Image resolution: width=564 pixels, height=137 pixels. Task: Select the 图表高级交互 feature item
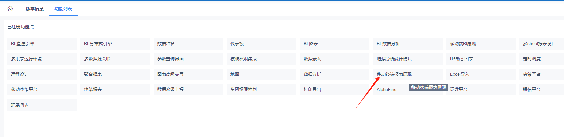[x=188, y=74]
